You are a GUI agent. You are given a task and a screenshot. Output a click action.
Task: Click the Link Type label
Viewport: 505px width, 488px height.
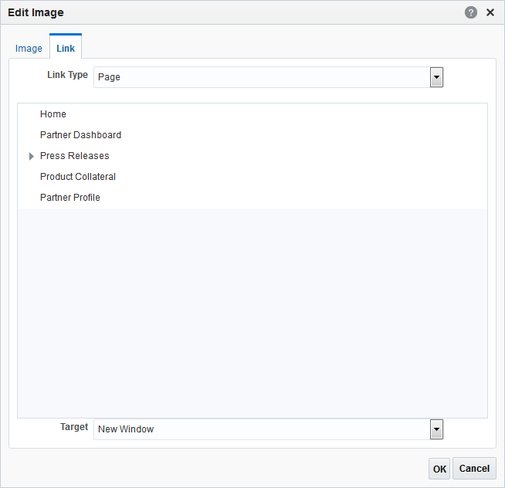(67, 75)
